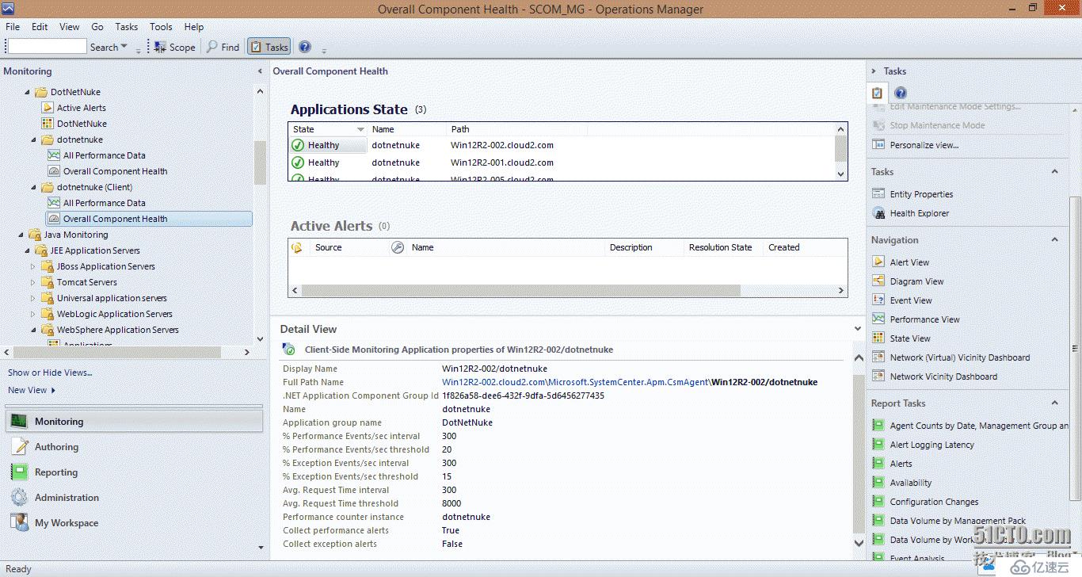Open the Search dropdown arrow

124,48
